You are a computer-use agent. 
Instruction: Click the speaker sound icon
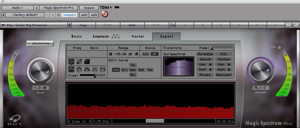point(296,25)
